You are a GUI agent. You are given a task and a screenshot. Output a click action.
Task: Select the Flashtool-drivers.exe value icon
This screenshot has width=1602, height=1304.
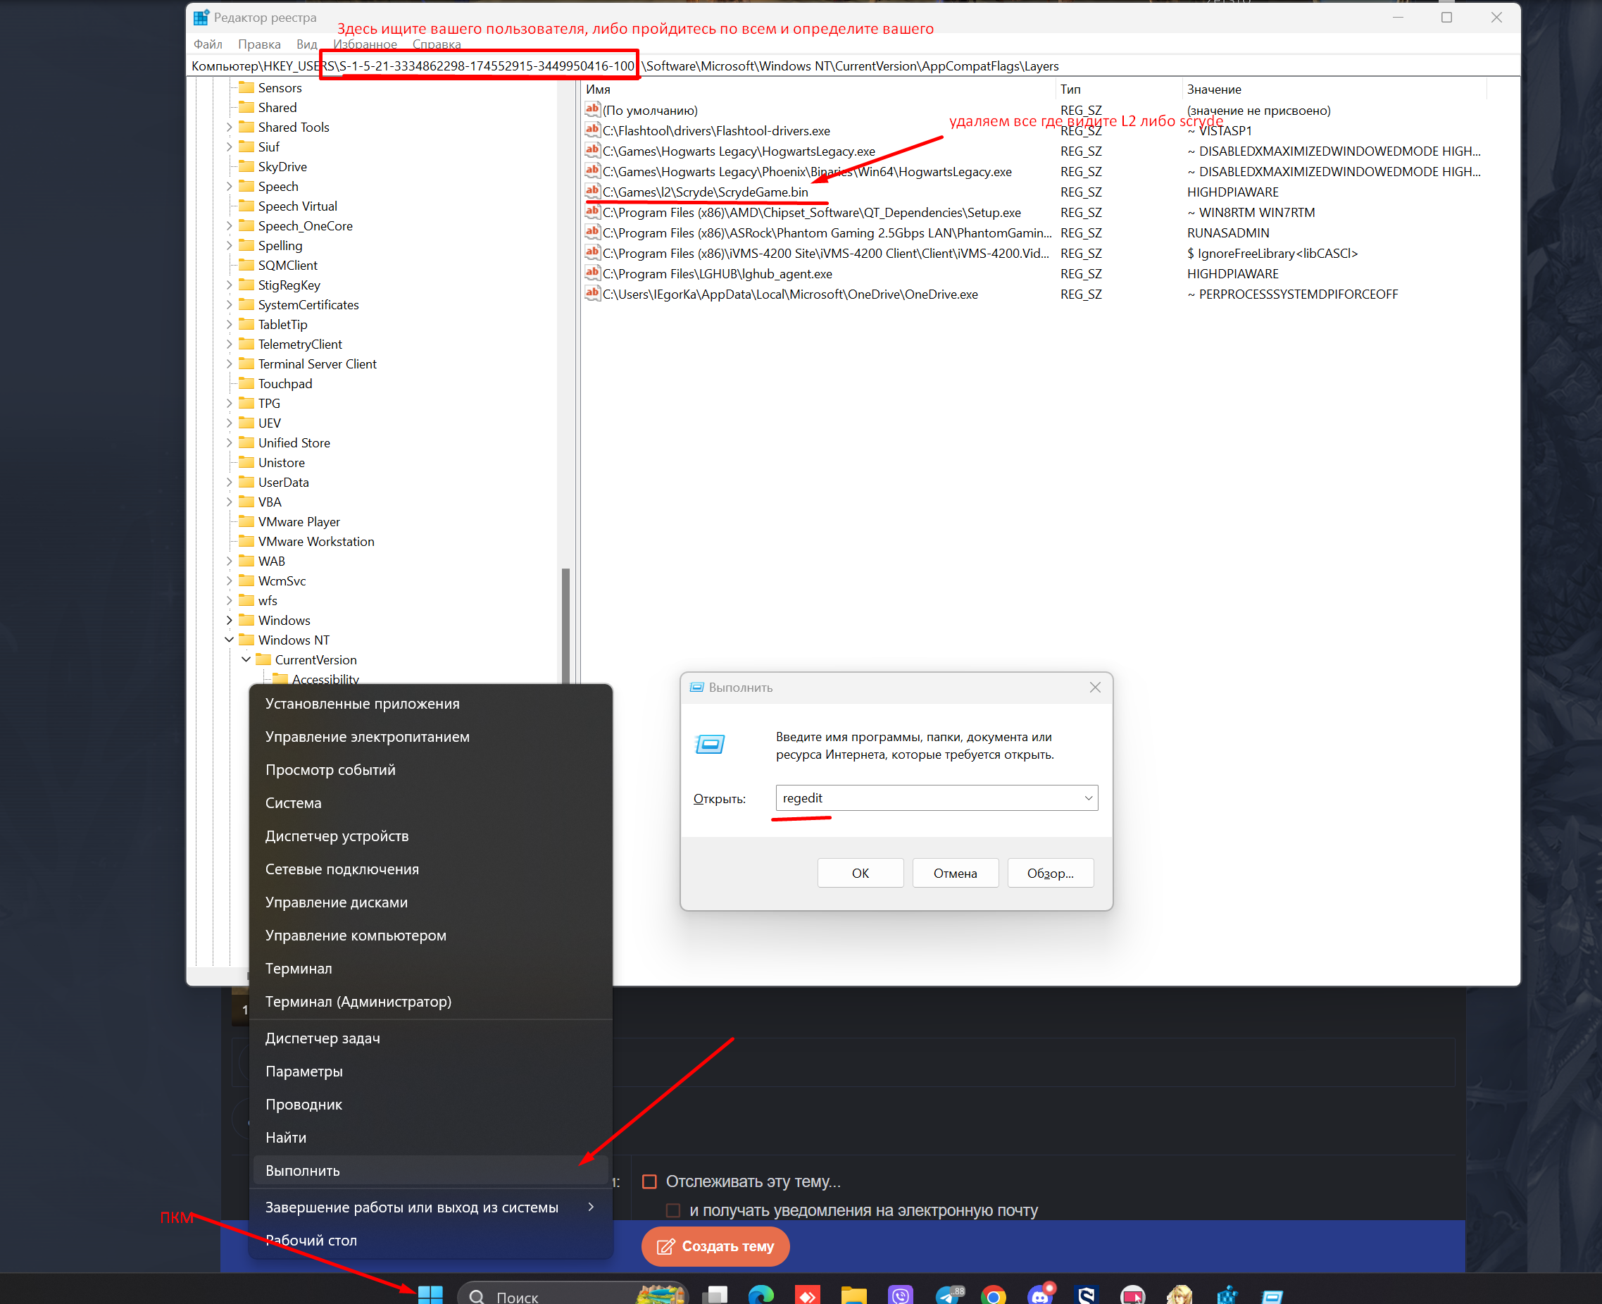click(592, 130)
